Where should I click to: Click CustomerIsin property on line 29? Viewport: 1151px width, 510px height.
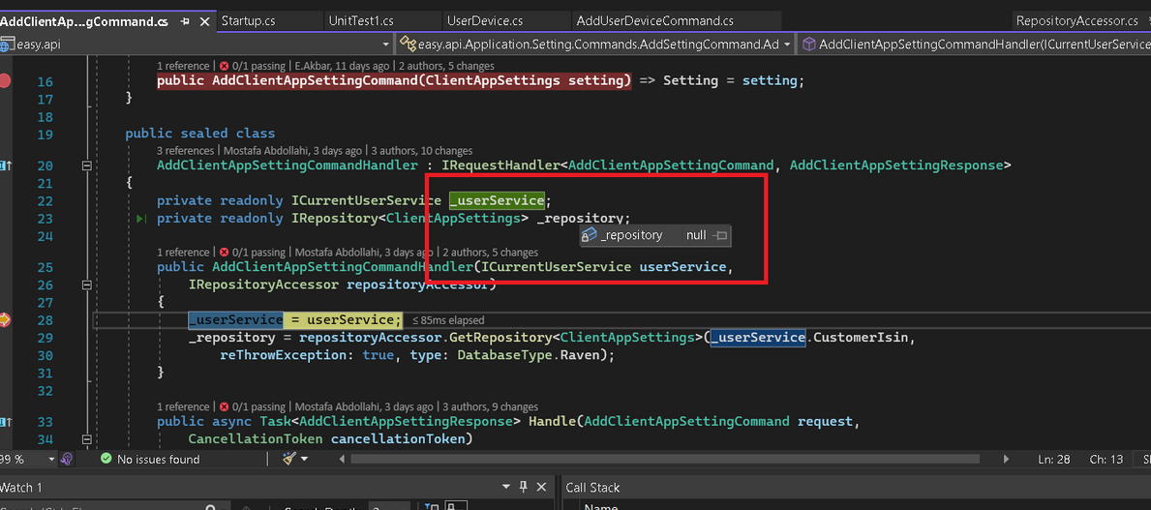(x=861, y=338)
